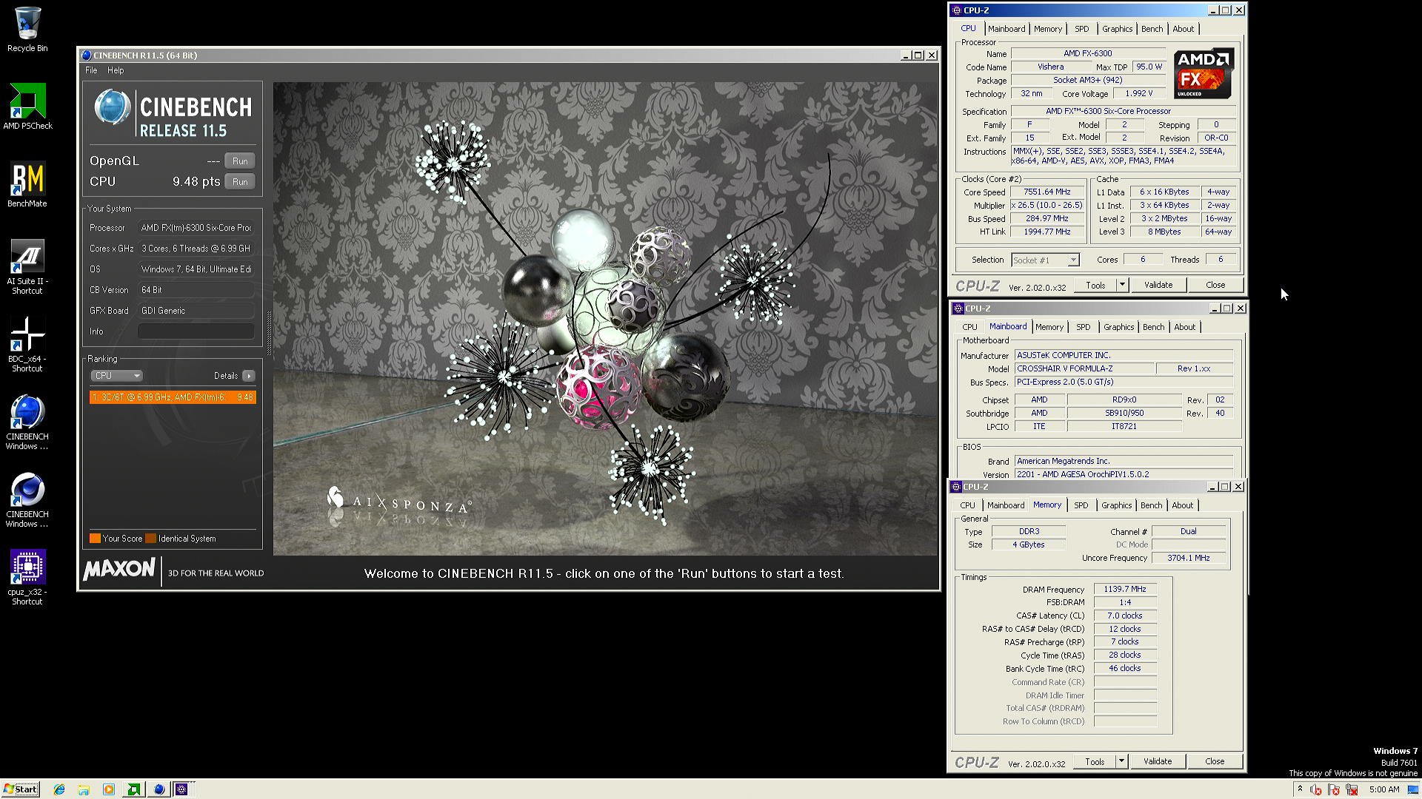Click the 1.992 V core voltage value

pos(1139,94)
